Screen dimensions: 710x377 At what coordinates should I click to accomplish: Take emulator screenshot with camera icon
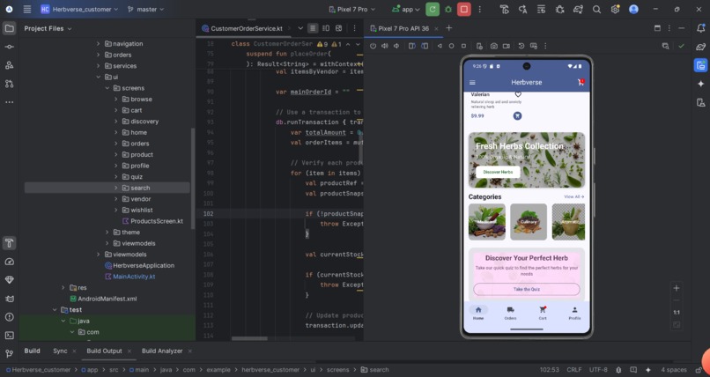coord(494,46)
